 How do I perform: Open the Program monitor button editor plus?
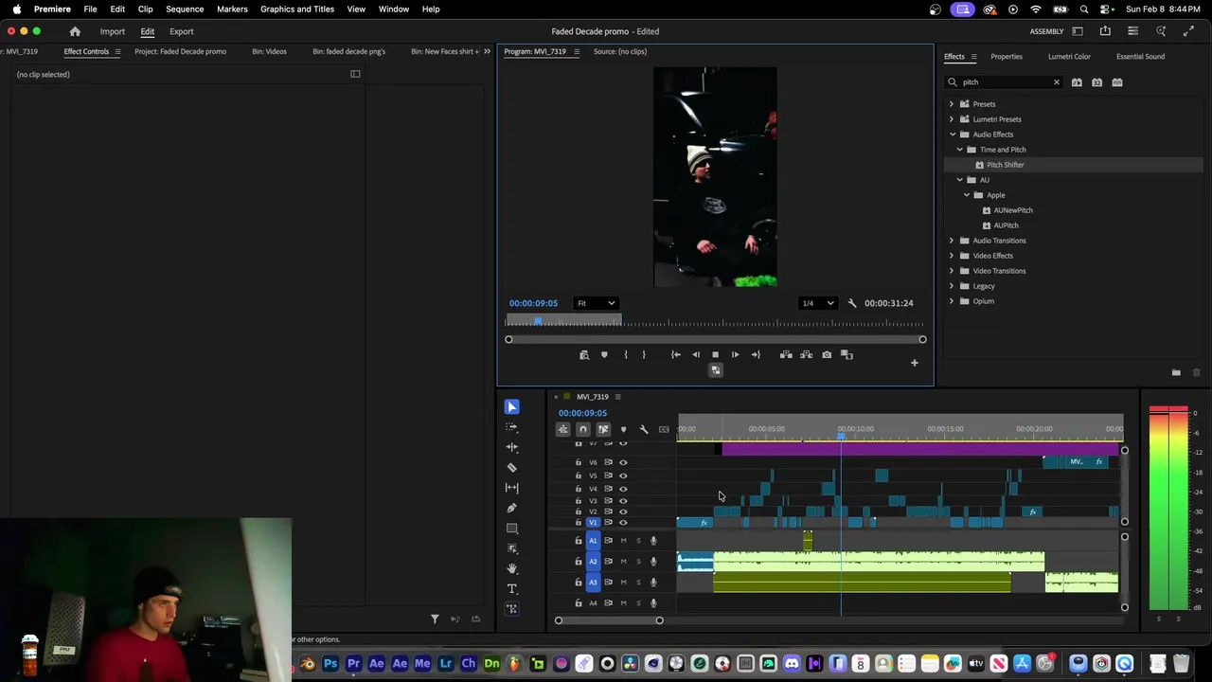coord(914,363)
